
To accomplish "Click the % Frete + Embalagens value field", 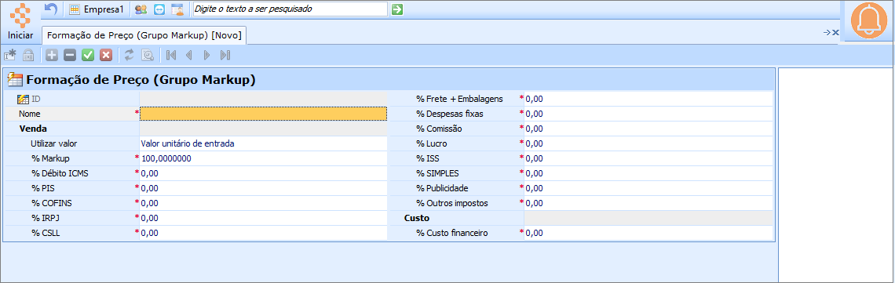I will (649, 99).
